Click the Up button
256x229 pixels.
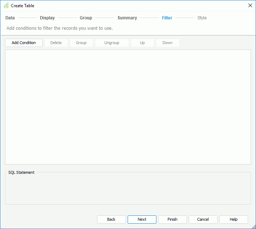pyautogui.click(x=142, y=43)
